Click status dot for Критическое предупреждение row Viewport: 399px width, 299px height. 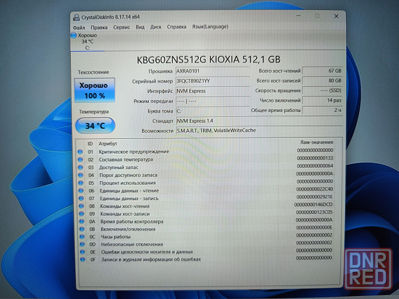(x=80, y=152)
